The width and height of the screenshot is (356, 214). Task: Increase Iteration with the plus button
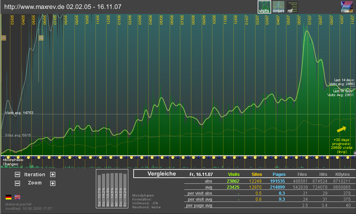point(53,174)
